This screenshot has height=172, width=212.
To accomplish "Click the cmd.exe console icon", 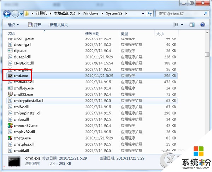I will point(10,76).
